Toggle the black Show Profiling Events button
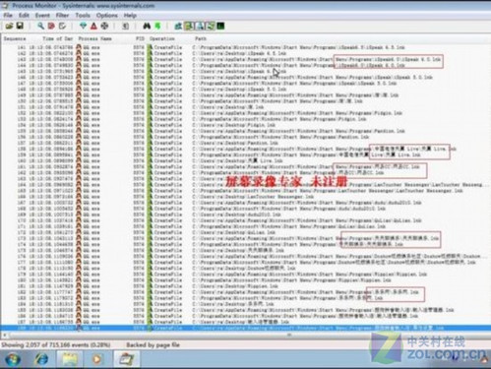The height and width of the screenshot is (369, 491). [220, 26]
